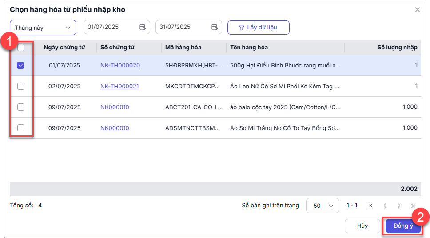
Task: Expand the 'Tháng này' period dropdown
Action: coord(43,28)
